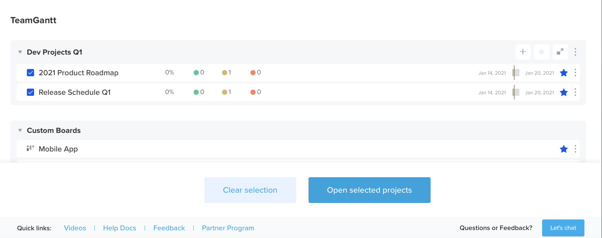Open the three-dot menu for Dev Projects Q1 folder
The image size is (602, 238).
575,52
